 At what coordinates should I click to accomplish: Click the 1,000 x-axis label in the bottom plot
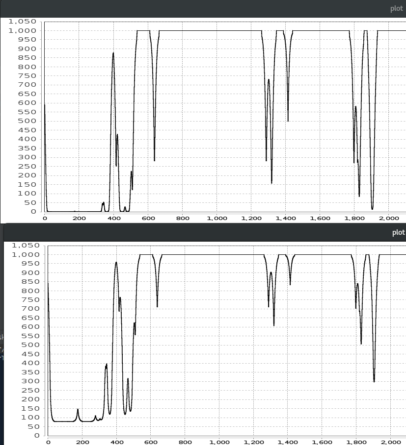[220, 442]
